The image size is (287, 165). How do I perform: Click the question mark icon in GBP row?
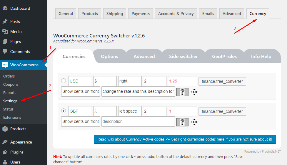(x=182, y=122)
